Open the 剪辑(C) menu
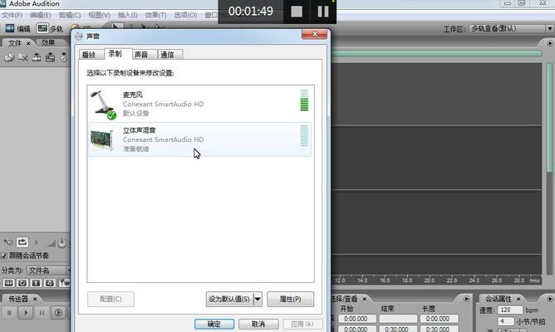555x332 pixels. pos(70,15)
